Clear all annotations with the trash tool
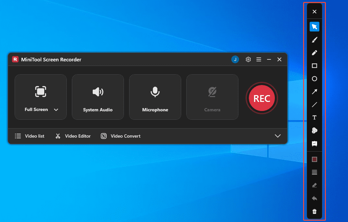This screenshot has height=222, width=348. (x=314, y=211)
